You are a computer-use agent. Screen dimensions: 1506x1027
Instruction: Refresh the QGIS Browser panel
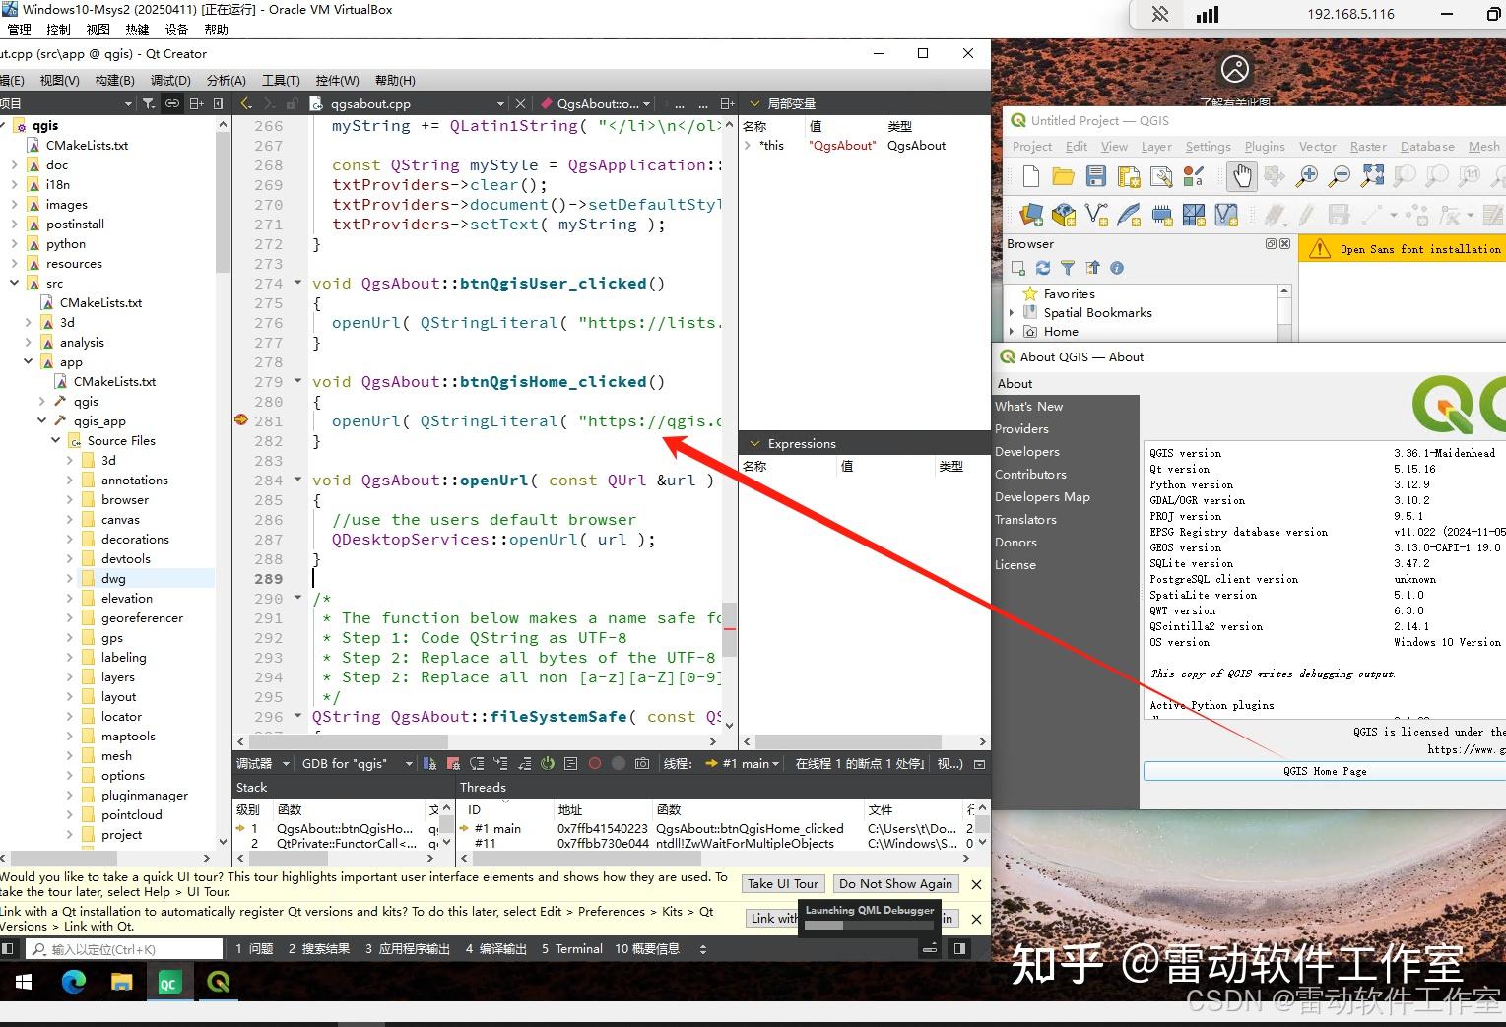pos(1043,268)
